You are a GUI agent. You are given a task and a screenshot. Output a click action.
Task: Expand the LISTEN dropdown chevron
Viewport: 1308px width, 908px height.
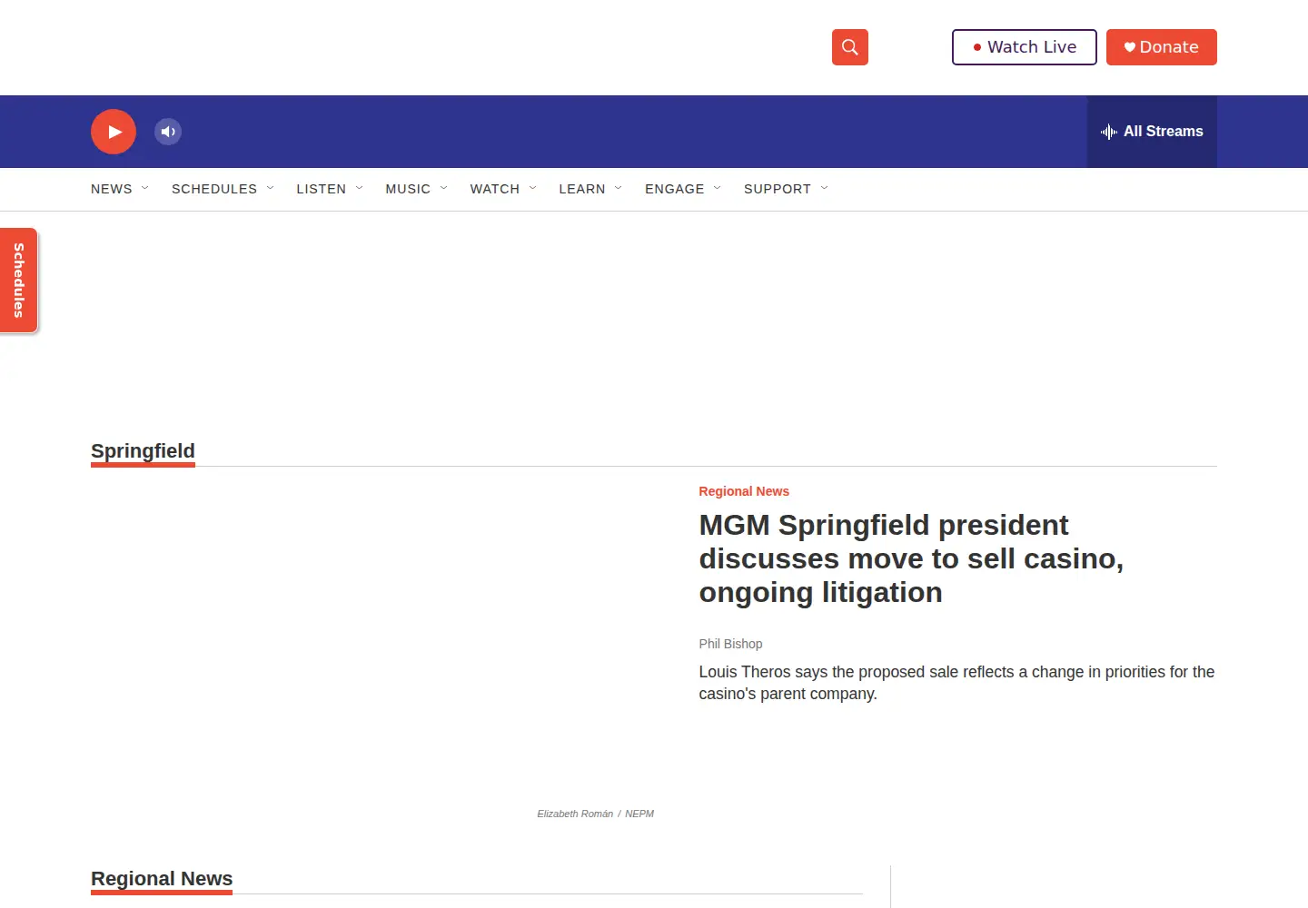click(359, 188)
